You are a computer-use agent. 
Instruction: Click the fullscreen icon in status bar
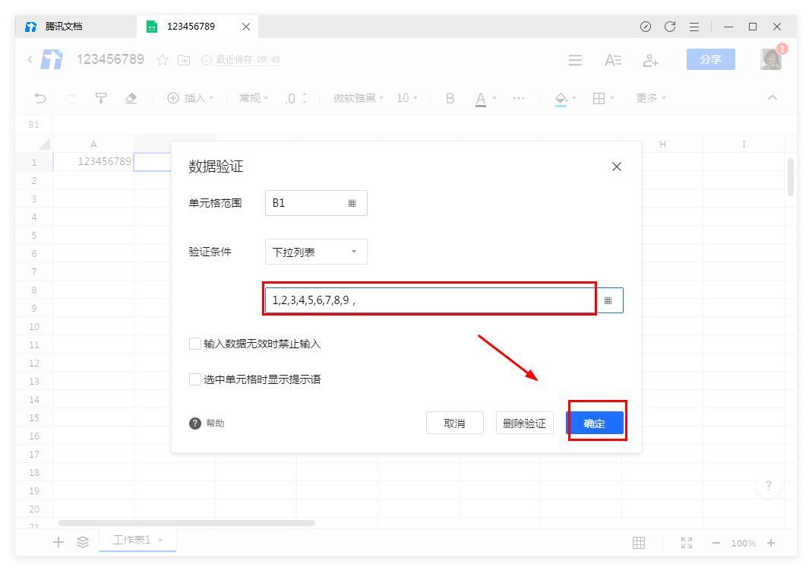[x=686, y=543]
